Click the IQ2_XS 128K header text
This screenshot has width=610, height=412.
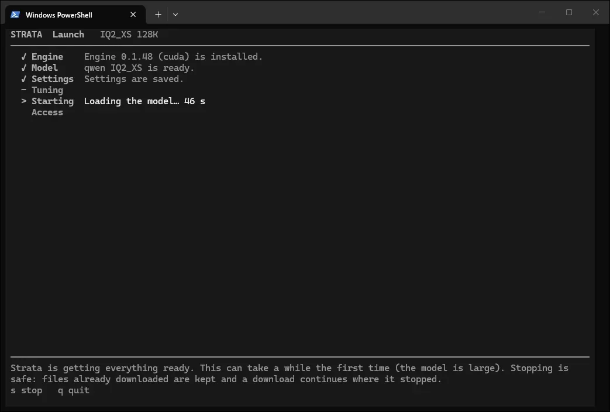tap(129, 35)
